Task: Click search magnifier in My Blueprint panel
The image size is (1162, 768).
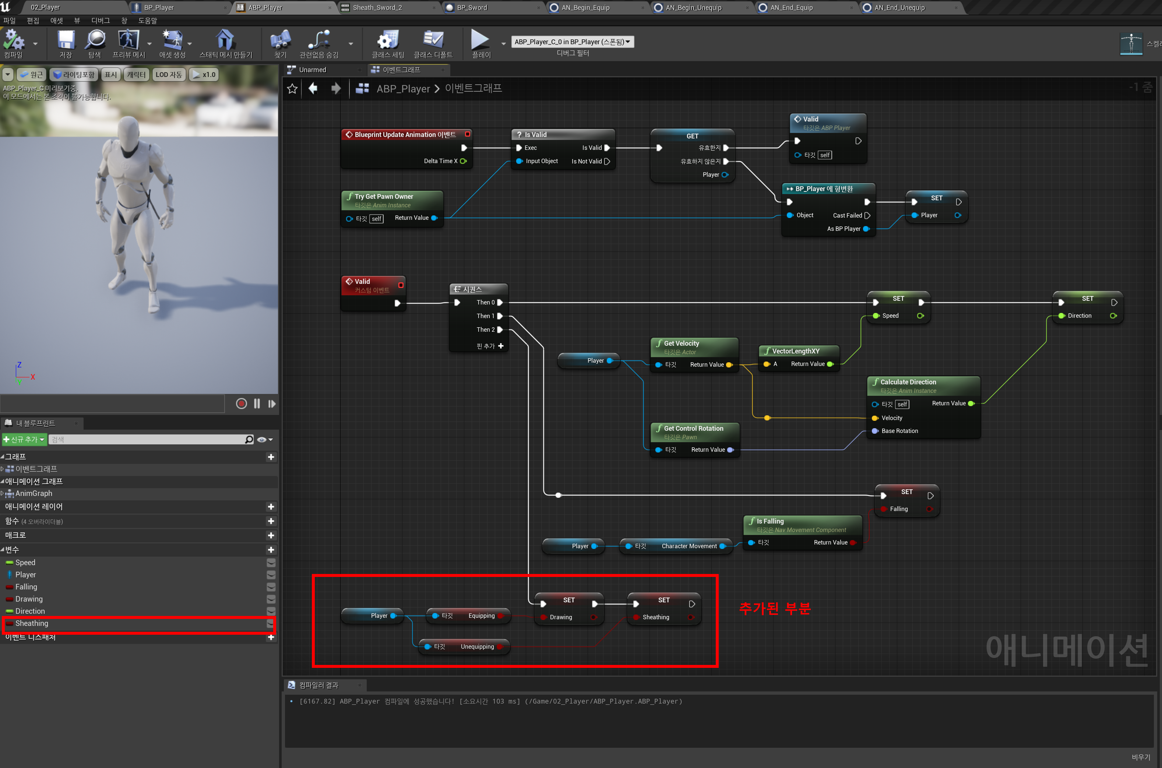Action: click(x=249, y=439)
